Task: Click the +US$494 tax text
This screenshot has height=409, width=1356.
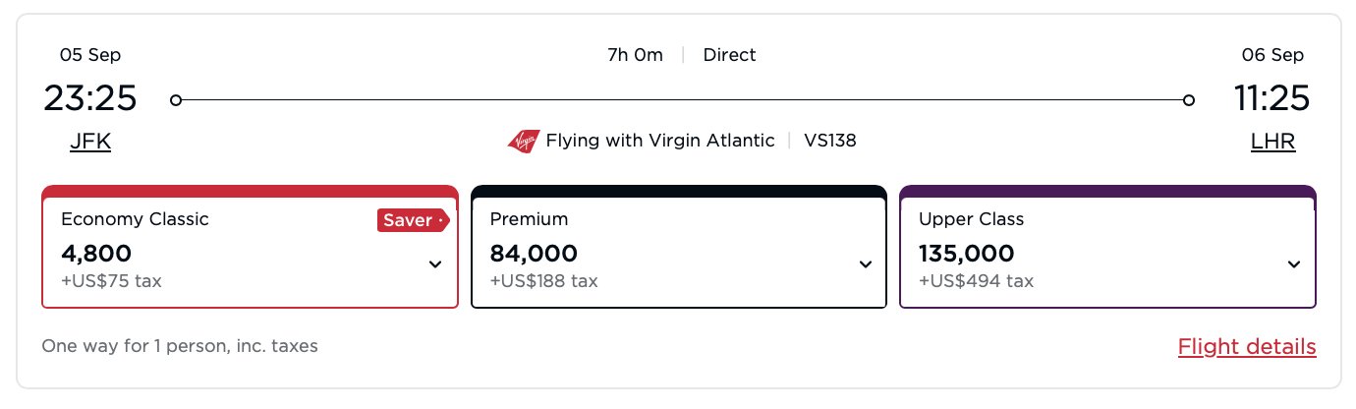Action: (976, 281)
